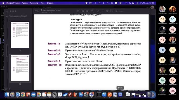Open Microsoft Teams from the Dock
This screenshot has width=179, height=100.
click(x=91, y=94)
